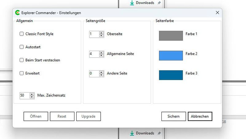
Task: Open the dark blue Farbe 3 color swatch
Action: click(x=171, y=75)
